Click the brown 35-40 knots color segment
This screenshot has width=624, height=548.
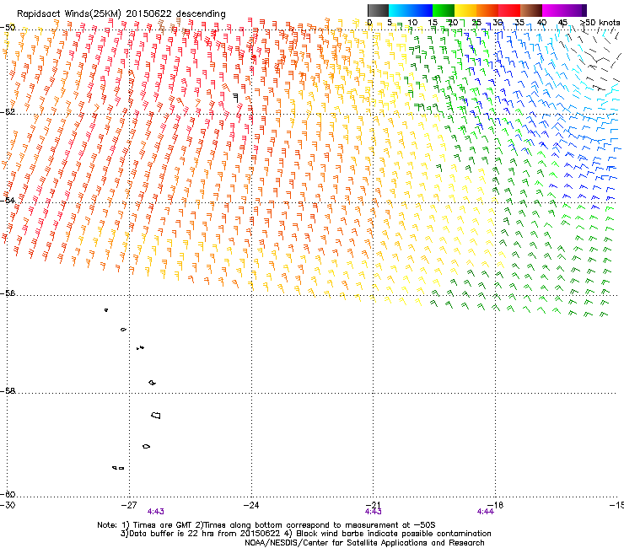tap(531, 10)
